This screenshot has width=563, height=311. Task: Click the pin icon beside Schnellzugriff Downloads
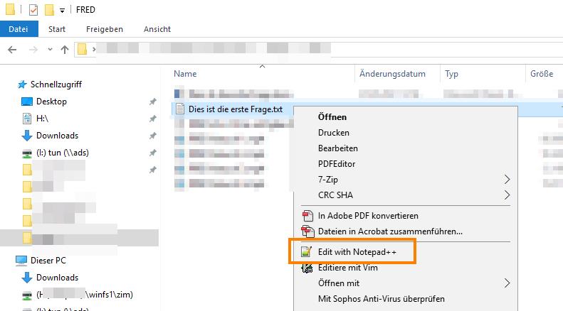(153, 136)
